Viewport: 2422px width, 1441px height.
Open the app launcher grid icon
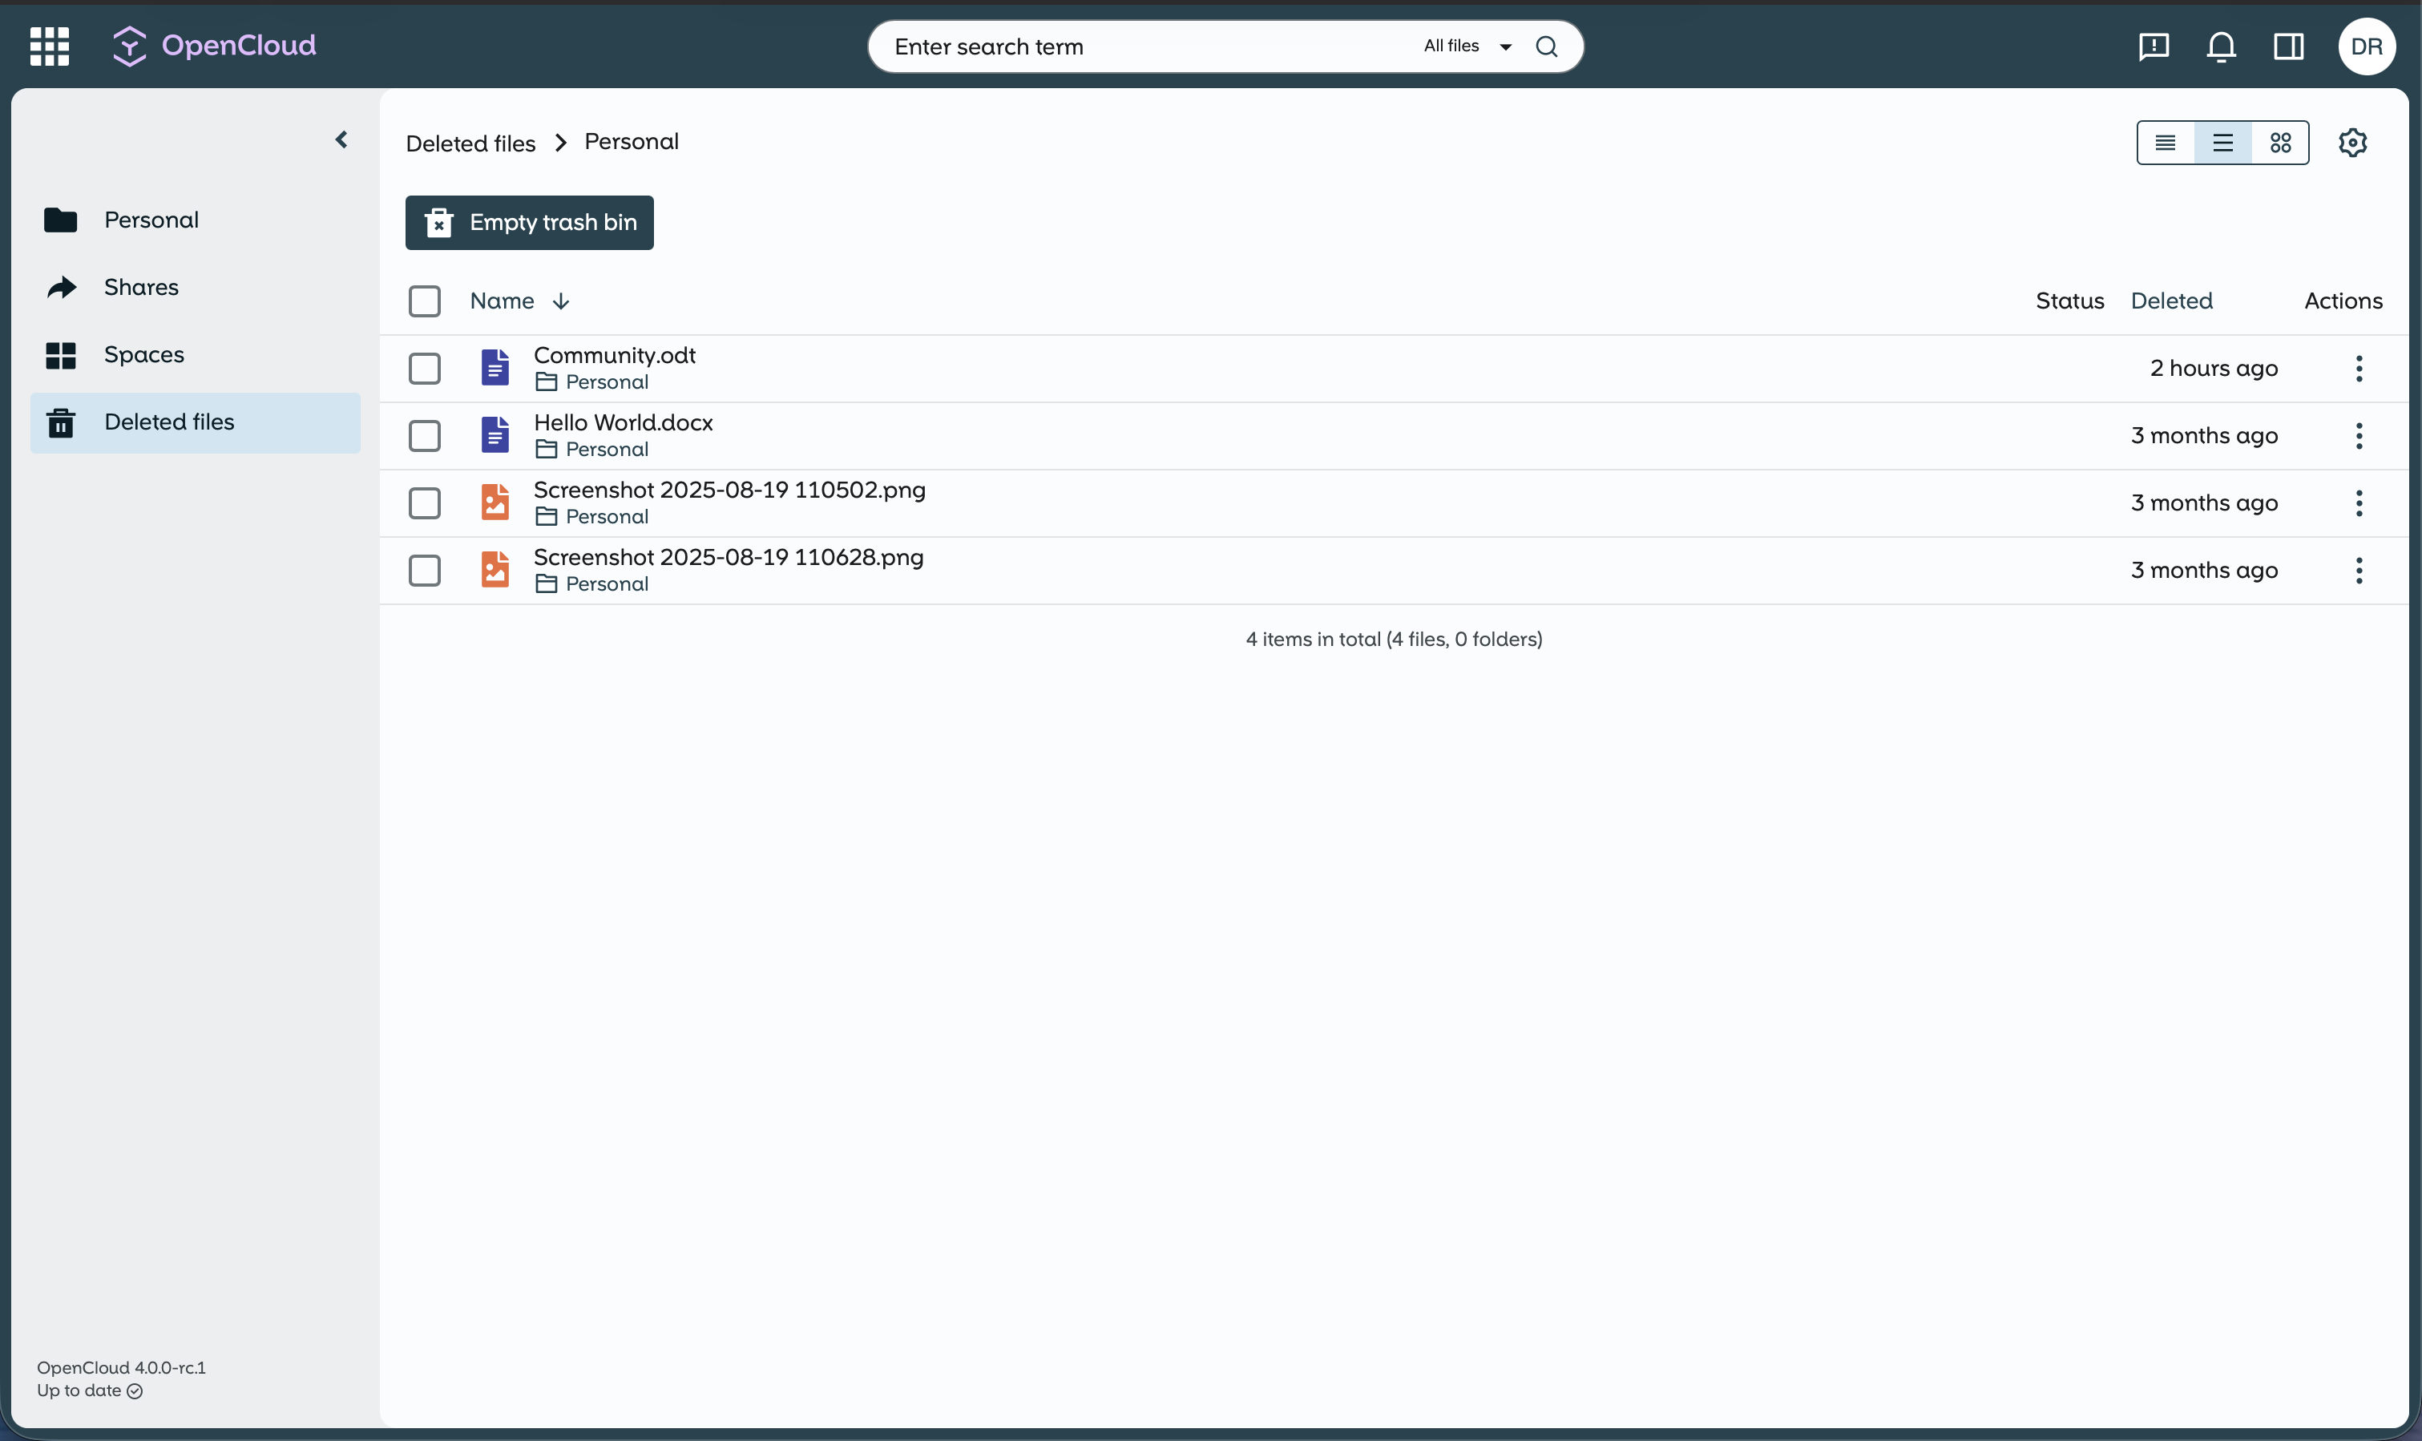pyautogui.click(x=49, y=46)
